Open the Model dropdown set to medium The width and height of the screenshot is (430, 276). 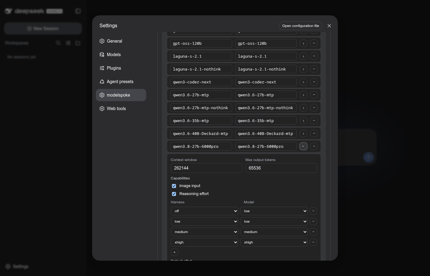coord(274,232)
